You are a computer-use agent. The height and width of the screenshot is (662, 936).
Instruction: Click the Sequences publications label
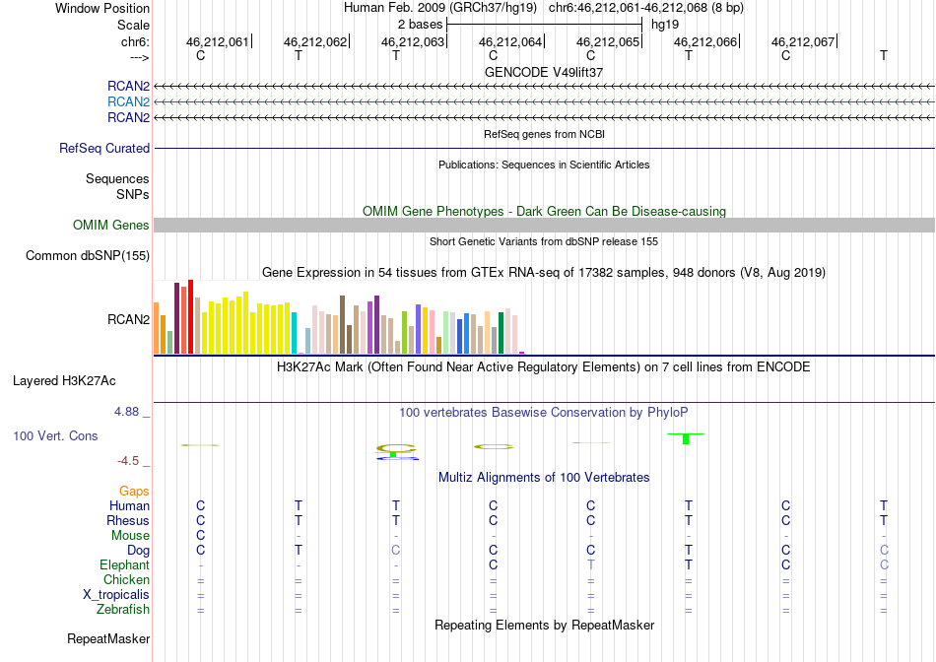click(x=117, y=178)
